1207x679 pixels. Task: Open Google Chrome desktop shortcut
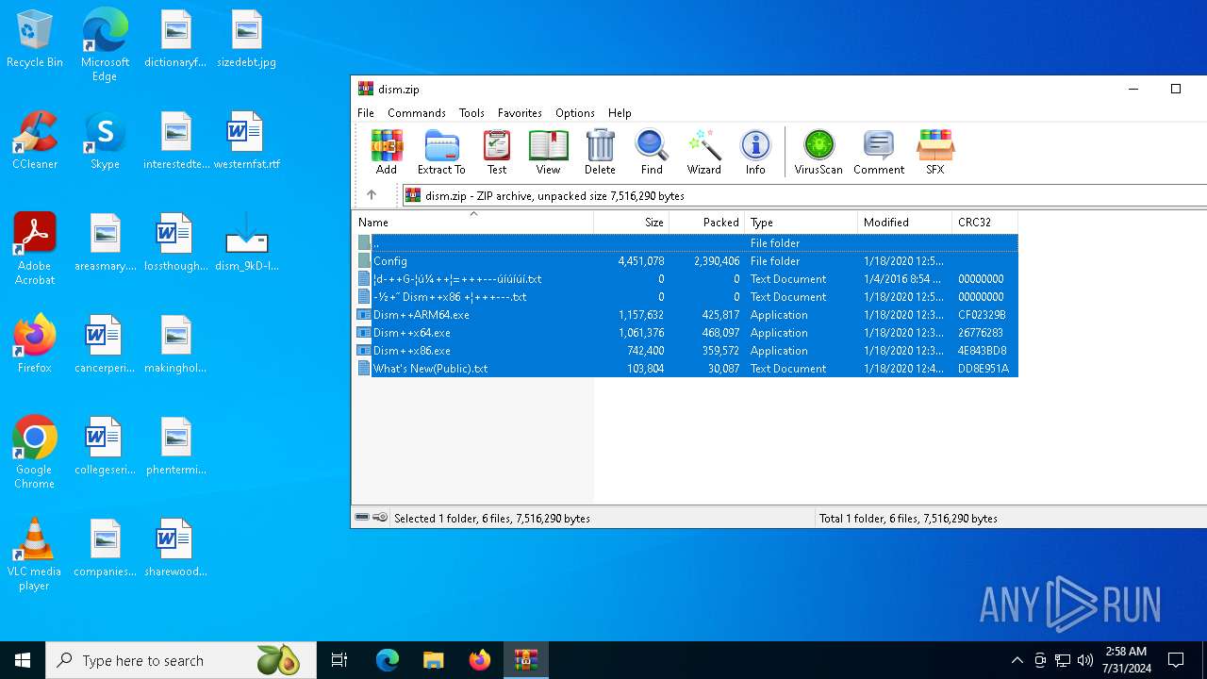(35, 453)
